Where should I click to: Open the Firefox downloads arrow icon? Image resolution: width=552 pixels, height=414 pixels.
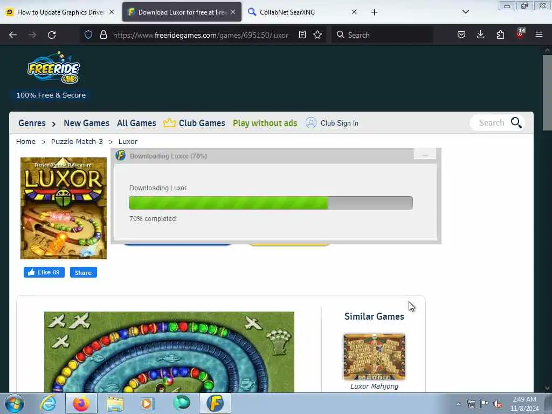480,34
